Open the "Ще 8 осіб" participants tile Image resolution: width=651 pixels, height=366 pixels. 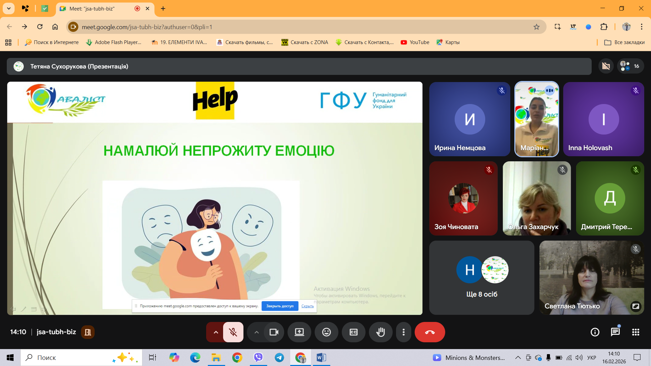481,278
